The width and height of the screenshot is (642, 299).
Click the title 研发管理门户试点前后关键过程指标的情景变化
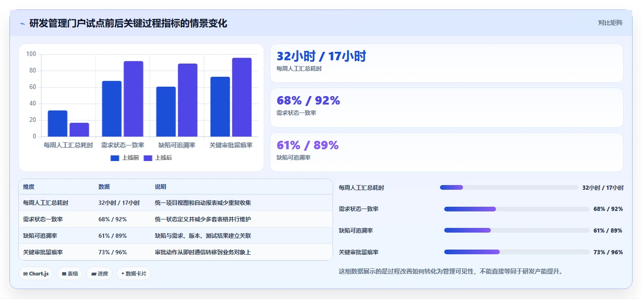(128, 23)
